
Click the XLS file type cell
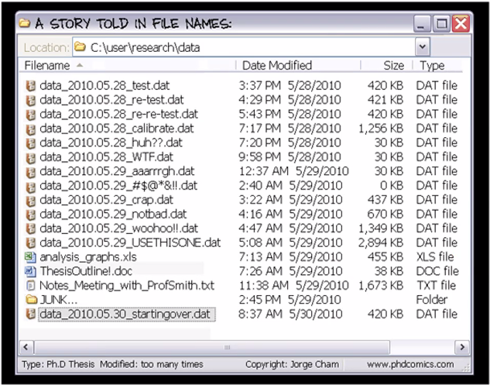[x=435, y=257]
